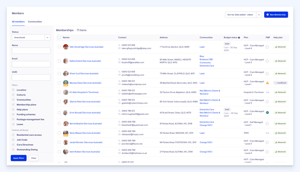Click the phone icon in Bernie Beattie row

click(119, 122)
